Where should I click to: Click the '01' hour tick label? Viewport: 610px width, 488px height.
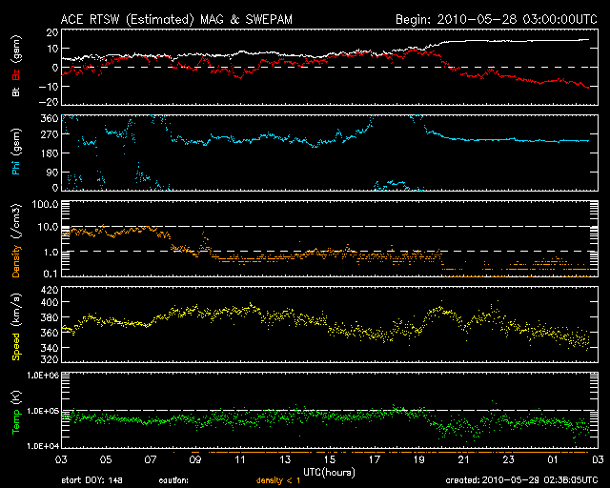pos(553,460)
